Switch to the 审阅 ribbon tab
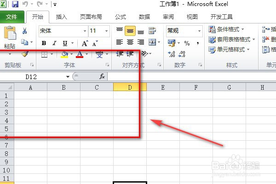This screenshot has width=276, height=184. 168,17
